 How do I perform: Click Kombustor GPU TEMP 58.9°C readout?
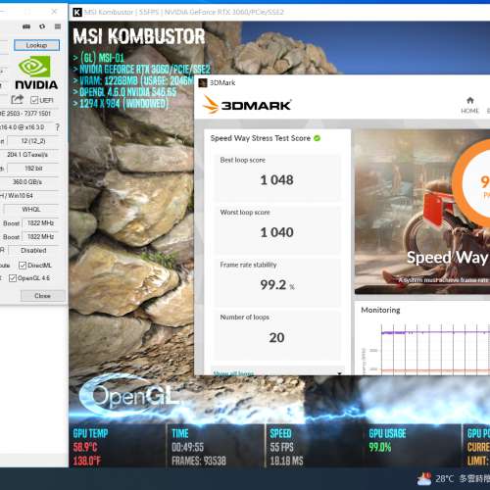click(85, 447)
